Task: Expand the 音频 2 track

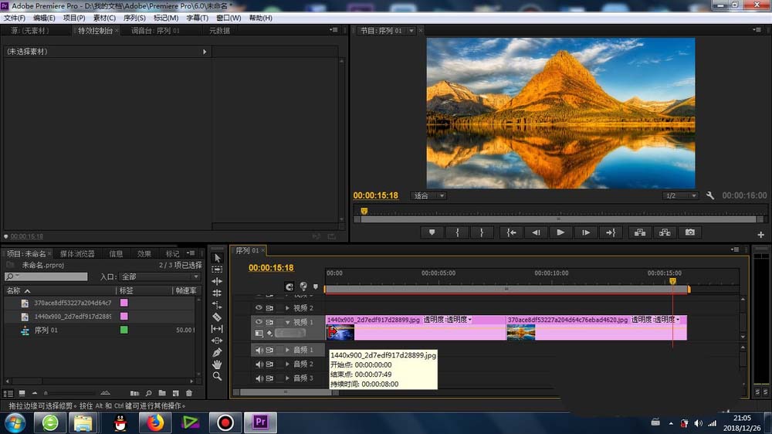Action: (287, 364)
